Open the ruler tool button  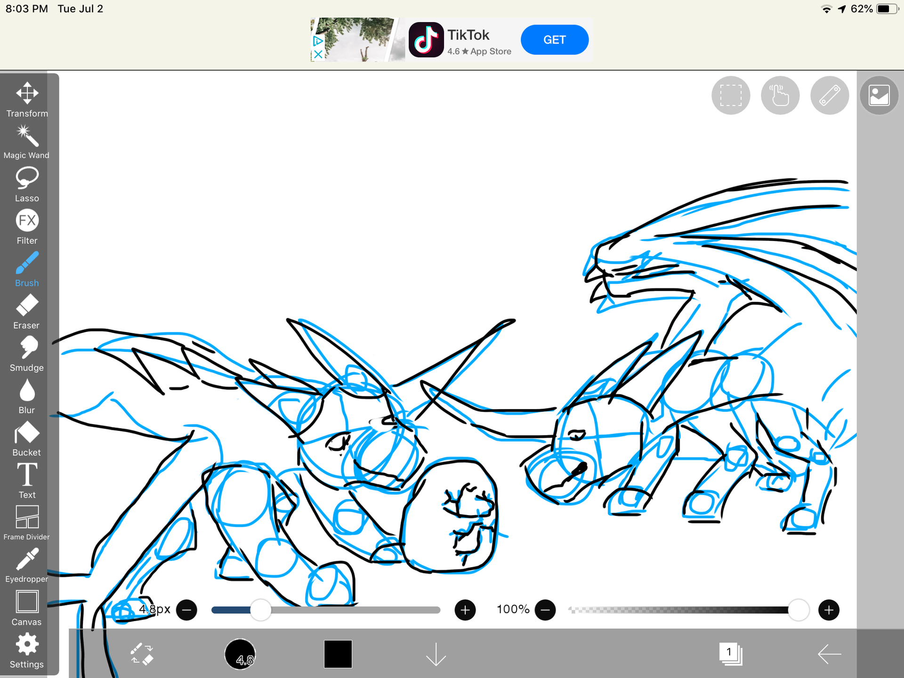830,95
